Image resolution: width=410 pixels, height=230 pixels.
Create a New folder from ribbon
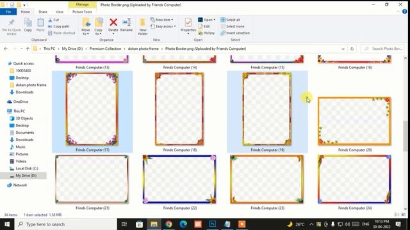pos(142,26)
